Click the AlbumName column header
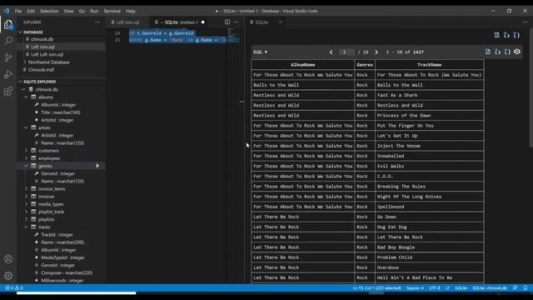Image resolution: width=533 pixels, height=300 pixels. tap(303, 65)
